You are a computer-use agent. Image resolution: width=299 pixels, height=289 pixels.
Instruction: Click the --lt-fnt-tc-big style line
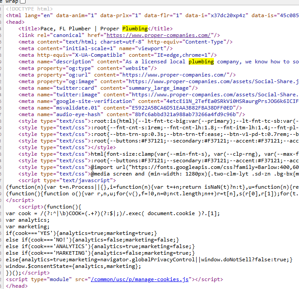point(159,121)
